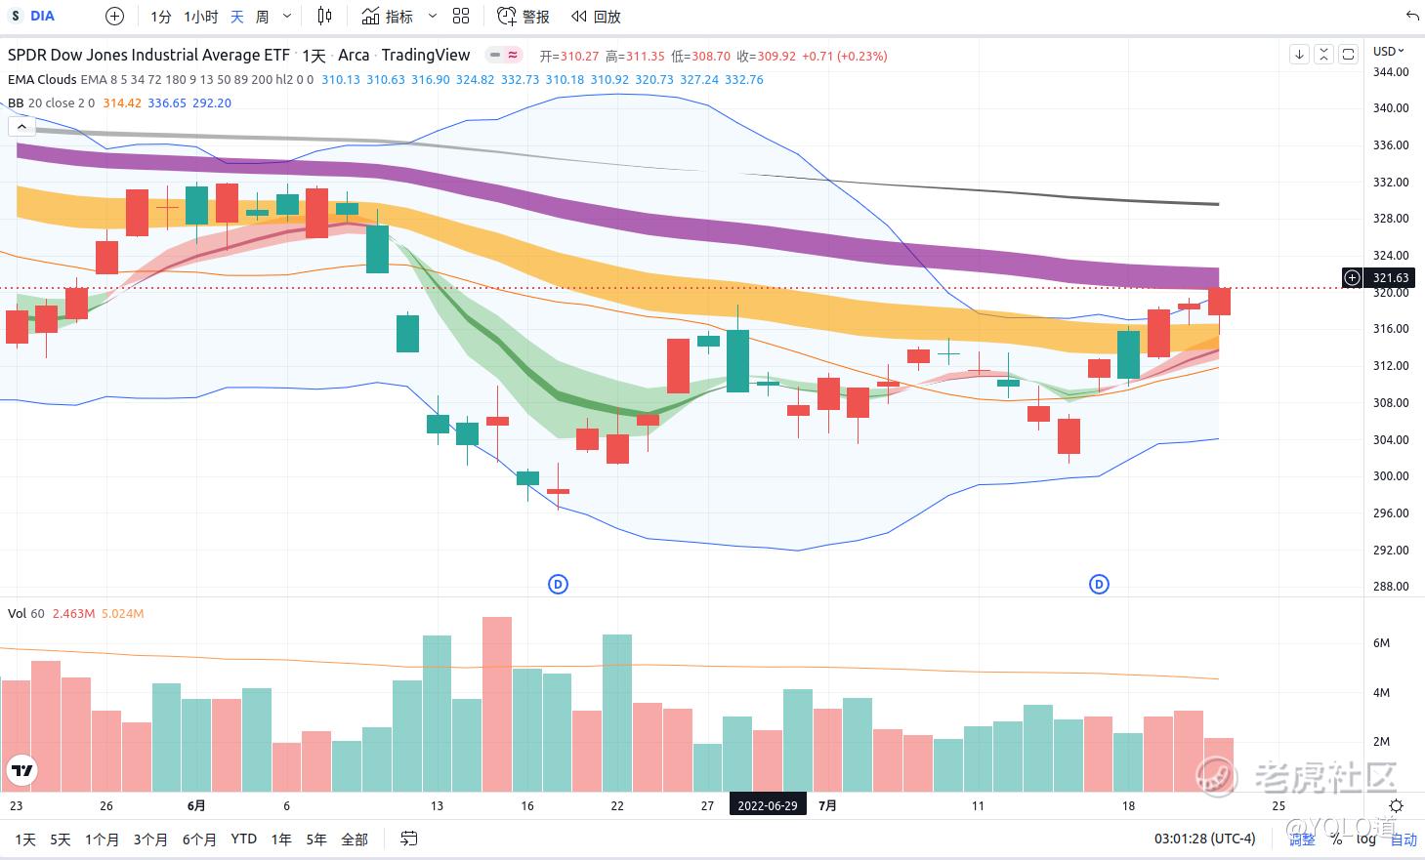Set range to 3个月
The height and width of the screenshot is (860, 1425).
[x=150, y=840]
